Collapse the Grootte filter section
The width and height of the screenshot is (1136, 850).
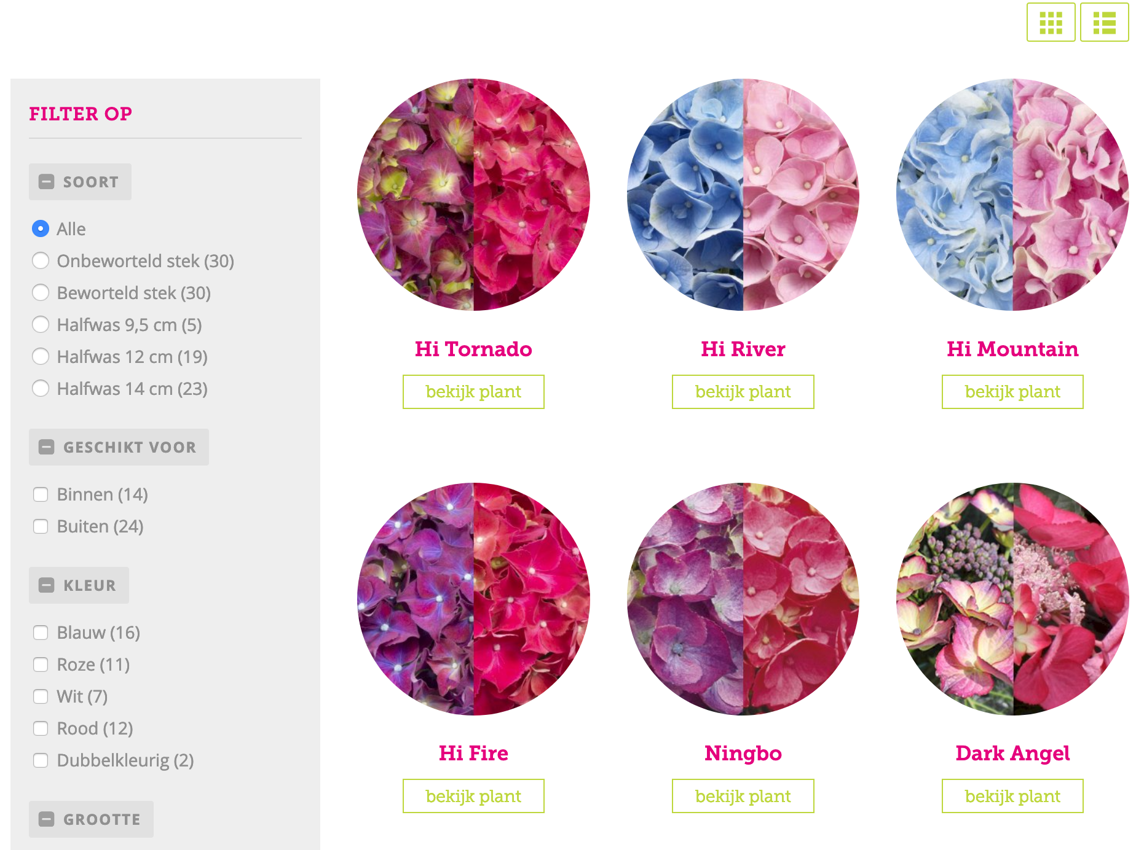[x=91, y=819]
